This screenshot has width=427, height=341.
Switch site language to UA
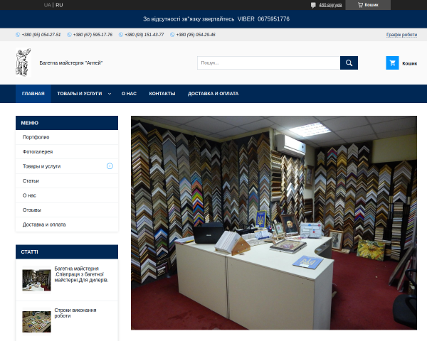[x=47, y=5]
